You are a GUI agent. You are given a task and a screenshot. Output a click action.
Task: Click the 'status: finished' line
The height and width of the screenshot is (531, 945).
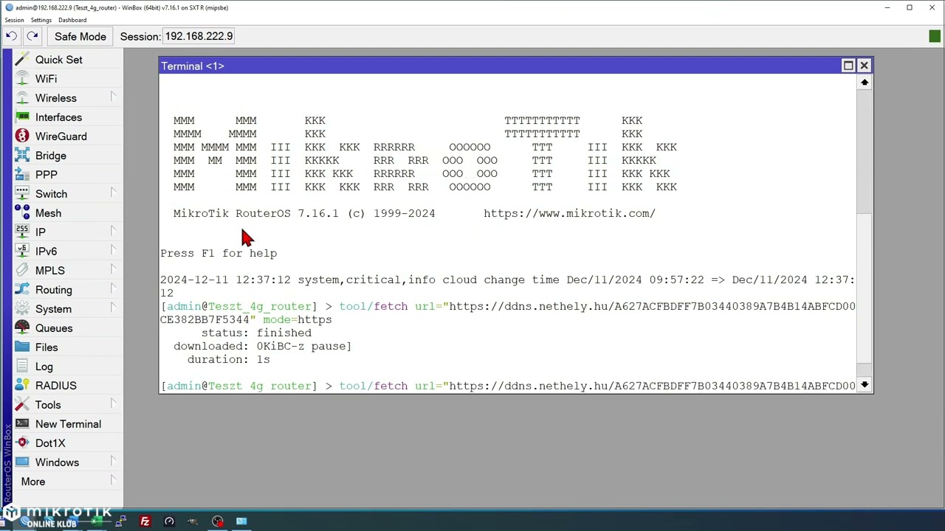[256, 333]
